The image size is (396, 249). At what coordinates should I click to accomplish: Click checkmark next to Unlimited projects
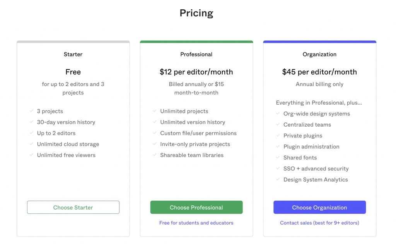coord(155,111)
